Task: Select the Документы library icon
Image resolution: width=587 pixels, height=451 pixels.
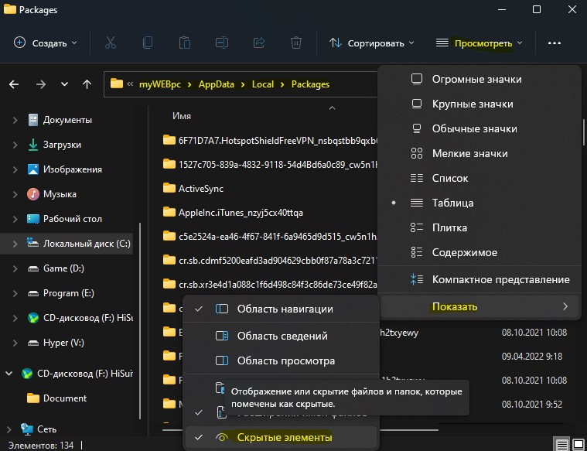Action: coord(33,120)
